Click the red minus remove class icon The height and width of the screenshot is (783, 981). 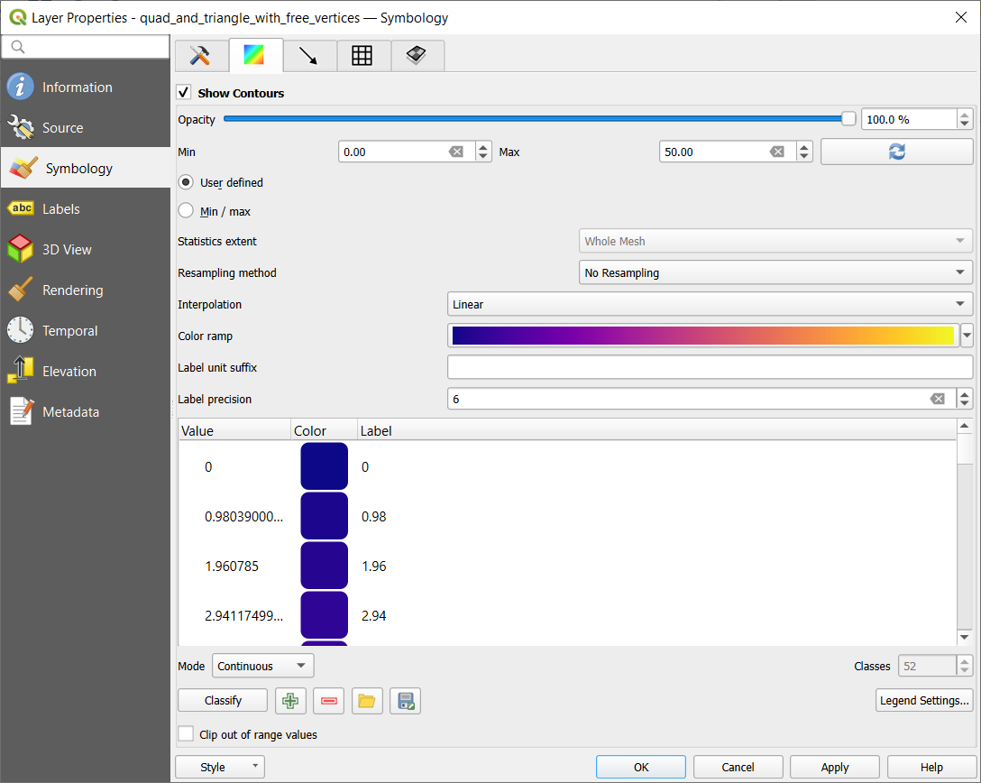click(328, 701)
